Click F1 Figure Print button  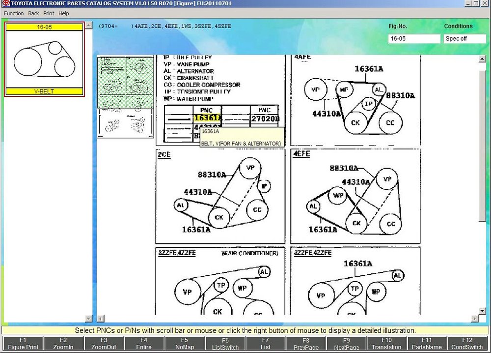23,344
